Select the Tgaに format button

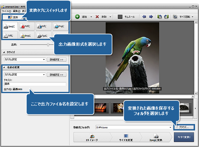(43, 36)
